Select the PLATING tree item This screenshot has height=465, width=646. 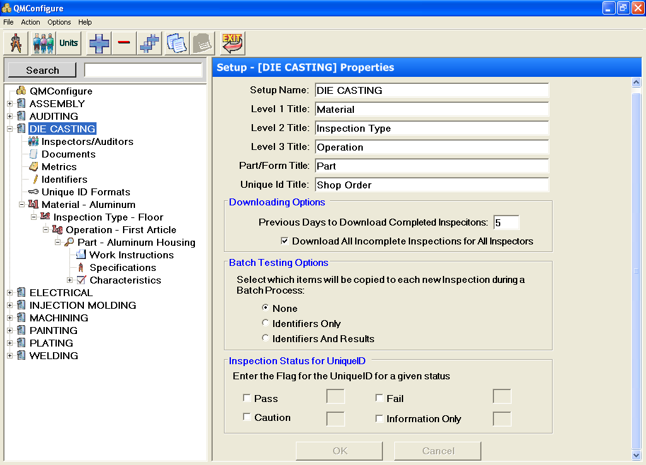pyautogui.click(x=52, y=343)
